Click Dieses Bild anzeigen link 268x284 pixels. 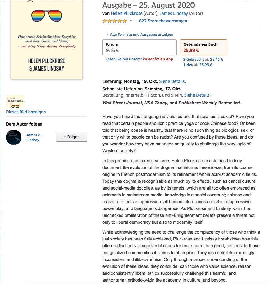26,112
